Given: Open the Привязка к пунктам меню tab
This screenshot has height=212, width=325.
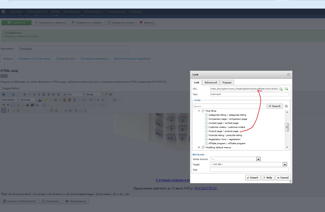Looking at the screenshot, I should point(34,58).
